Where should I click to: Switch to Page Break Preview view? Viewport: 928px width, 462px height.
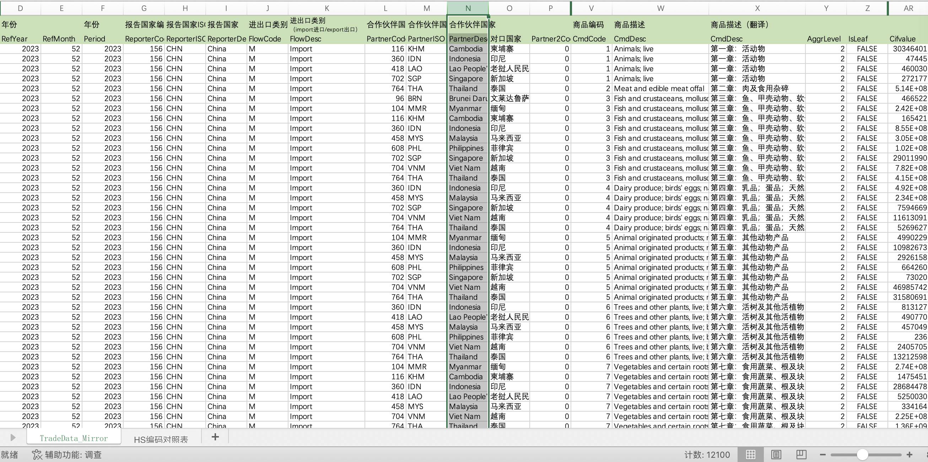pyautogui.click(x=801, y=455)
